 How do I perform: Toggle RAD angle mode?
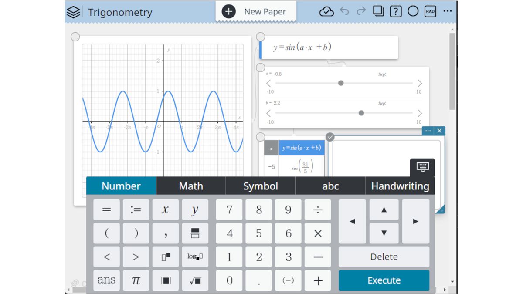point(430,11)
